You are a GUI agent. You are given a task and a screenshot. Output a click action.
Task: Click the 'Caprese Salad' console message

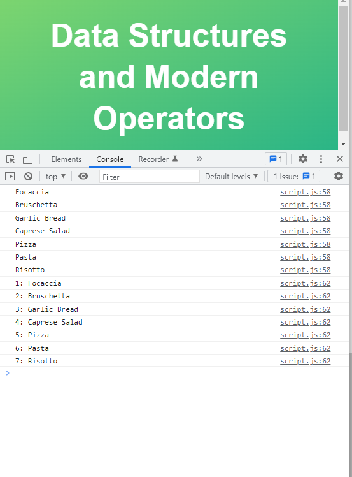43,231
